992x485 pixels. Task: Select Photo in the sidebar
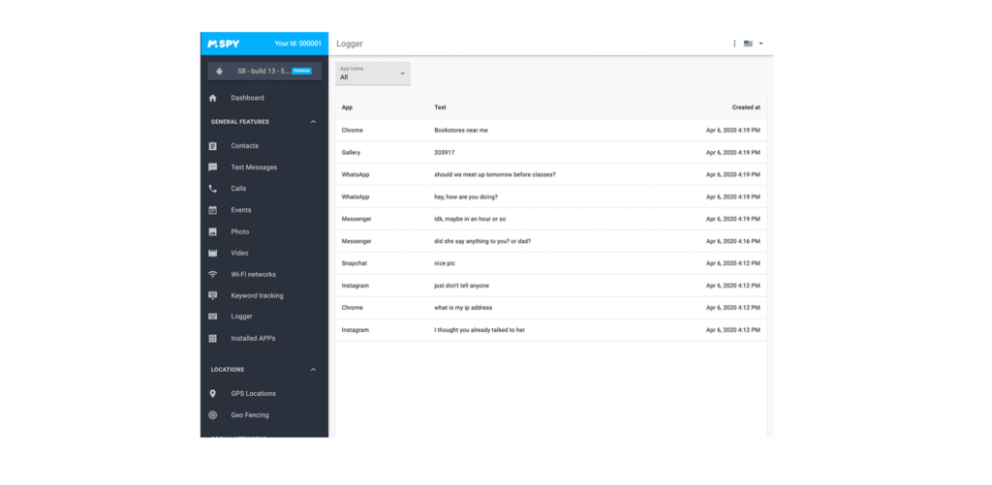pyautogui.click(x=240, y=232)
